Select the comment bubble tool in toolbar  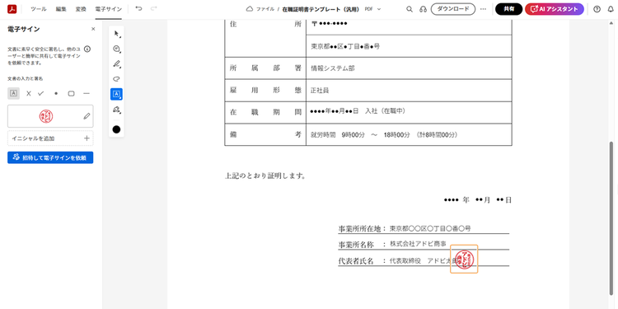point(116,49)
